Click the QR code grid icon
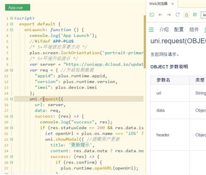 [x=195, y=15]
